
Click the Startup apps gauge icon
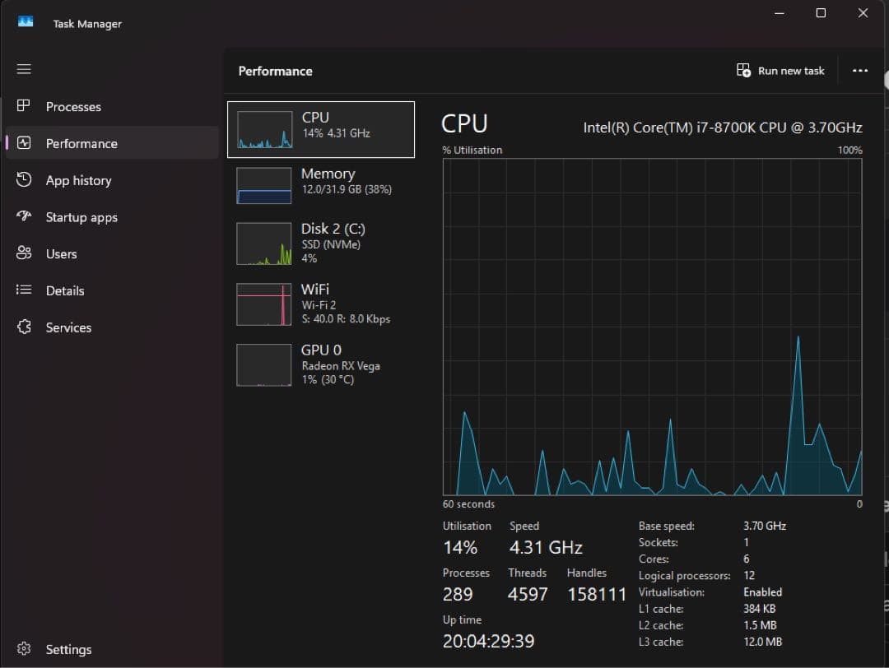(24, 217)
